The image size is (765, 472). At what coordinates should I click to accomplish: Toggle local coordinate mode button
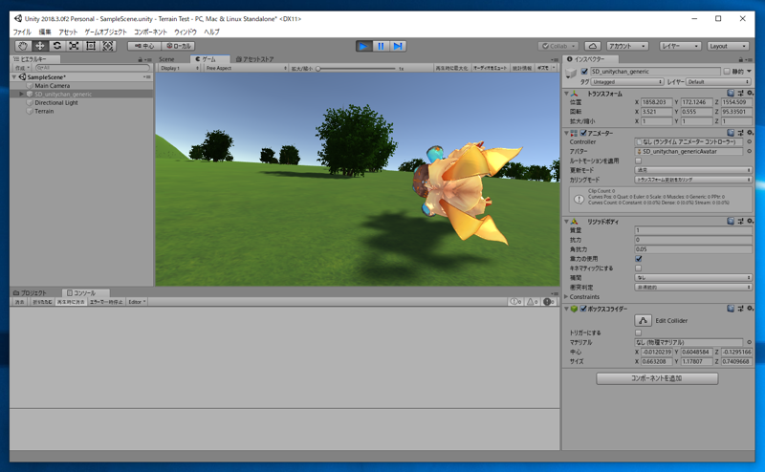click(x=178, y=46)
